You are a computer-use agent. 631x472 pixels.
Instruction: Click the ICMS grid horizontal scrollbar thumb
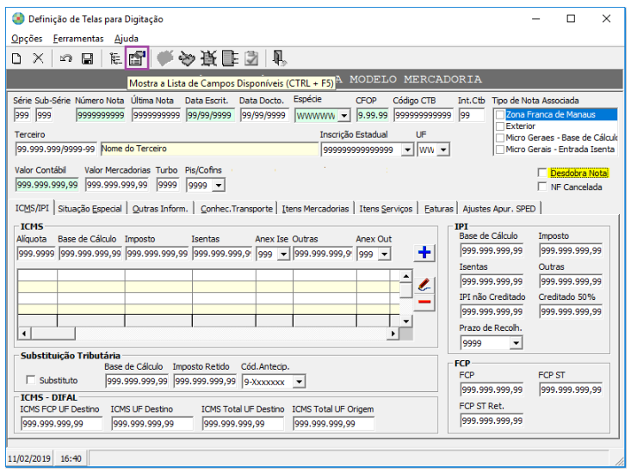(x=53, y=334)
